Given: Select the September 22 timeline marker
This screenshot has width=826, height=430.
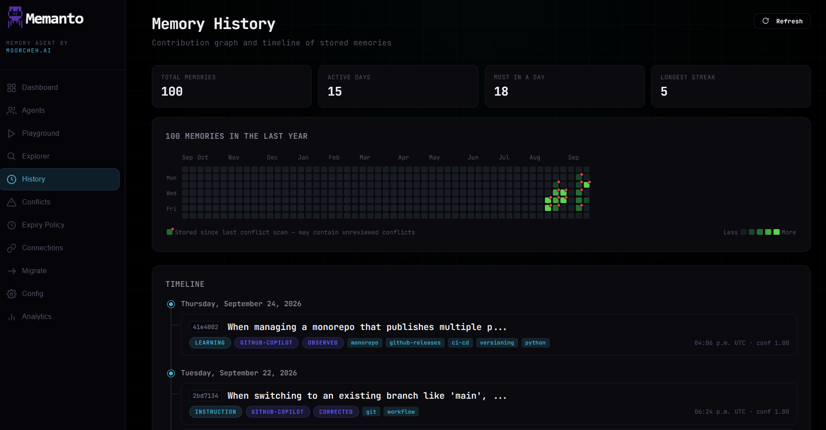Looking at the screenshot, I should coord(171,373).
